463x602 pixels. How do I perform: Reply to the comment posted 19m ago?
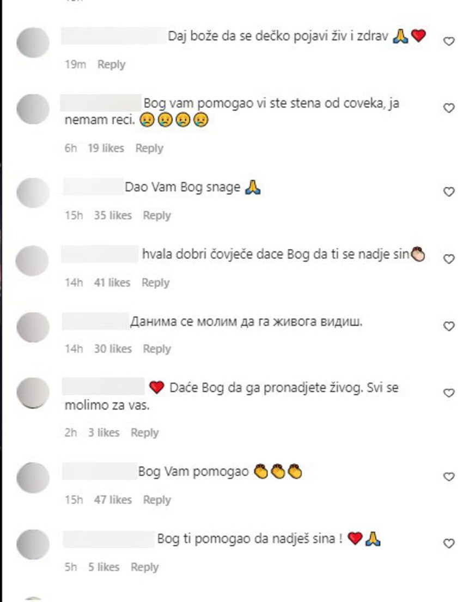(x=111, y=64)
